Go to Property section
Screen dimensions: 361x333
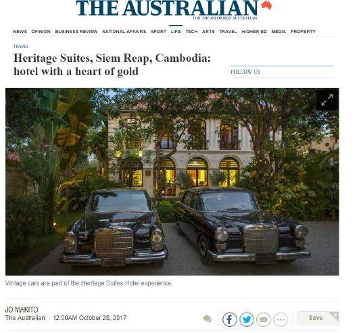tap(303, 32)
